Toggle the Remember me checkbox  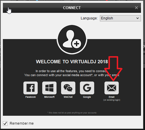(x=5, y=123)
